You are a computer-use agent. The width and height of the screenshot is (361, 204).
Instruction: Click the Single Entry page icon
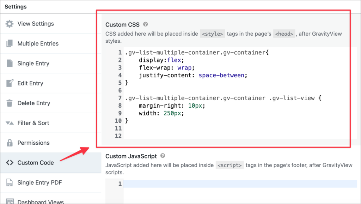[10, 63]
